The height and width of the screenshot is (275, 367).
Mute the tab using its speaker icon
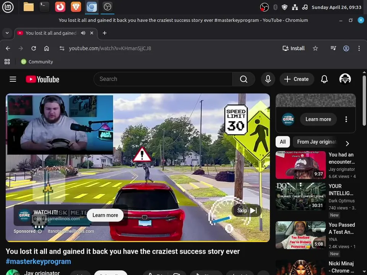83,33
